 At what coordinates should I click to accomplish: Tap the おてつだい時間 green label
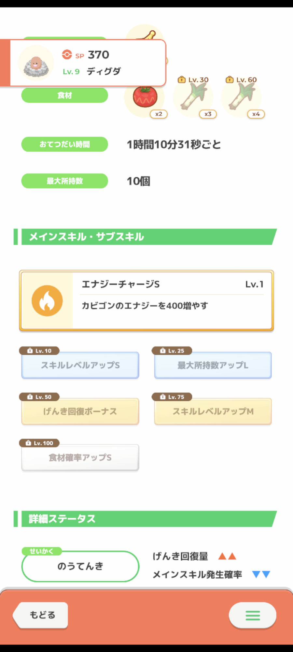tap(64, 144)
